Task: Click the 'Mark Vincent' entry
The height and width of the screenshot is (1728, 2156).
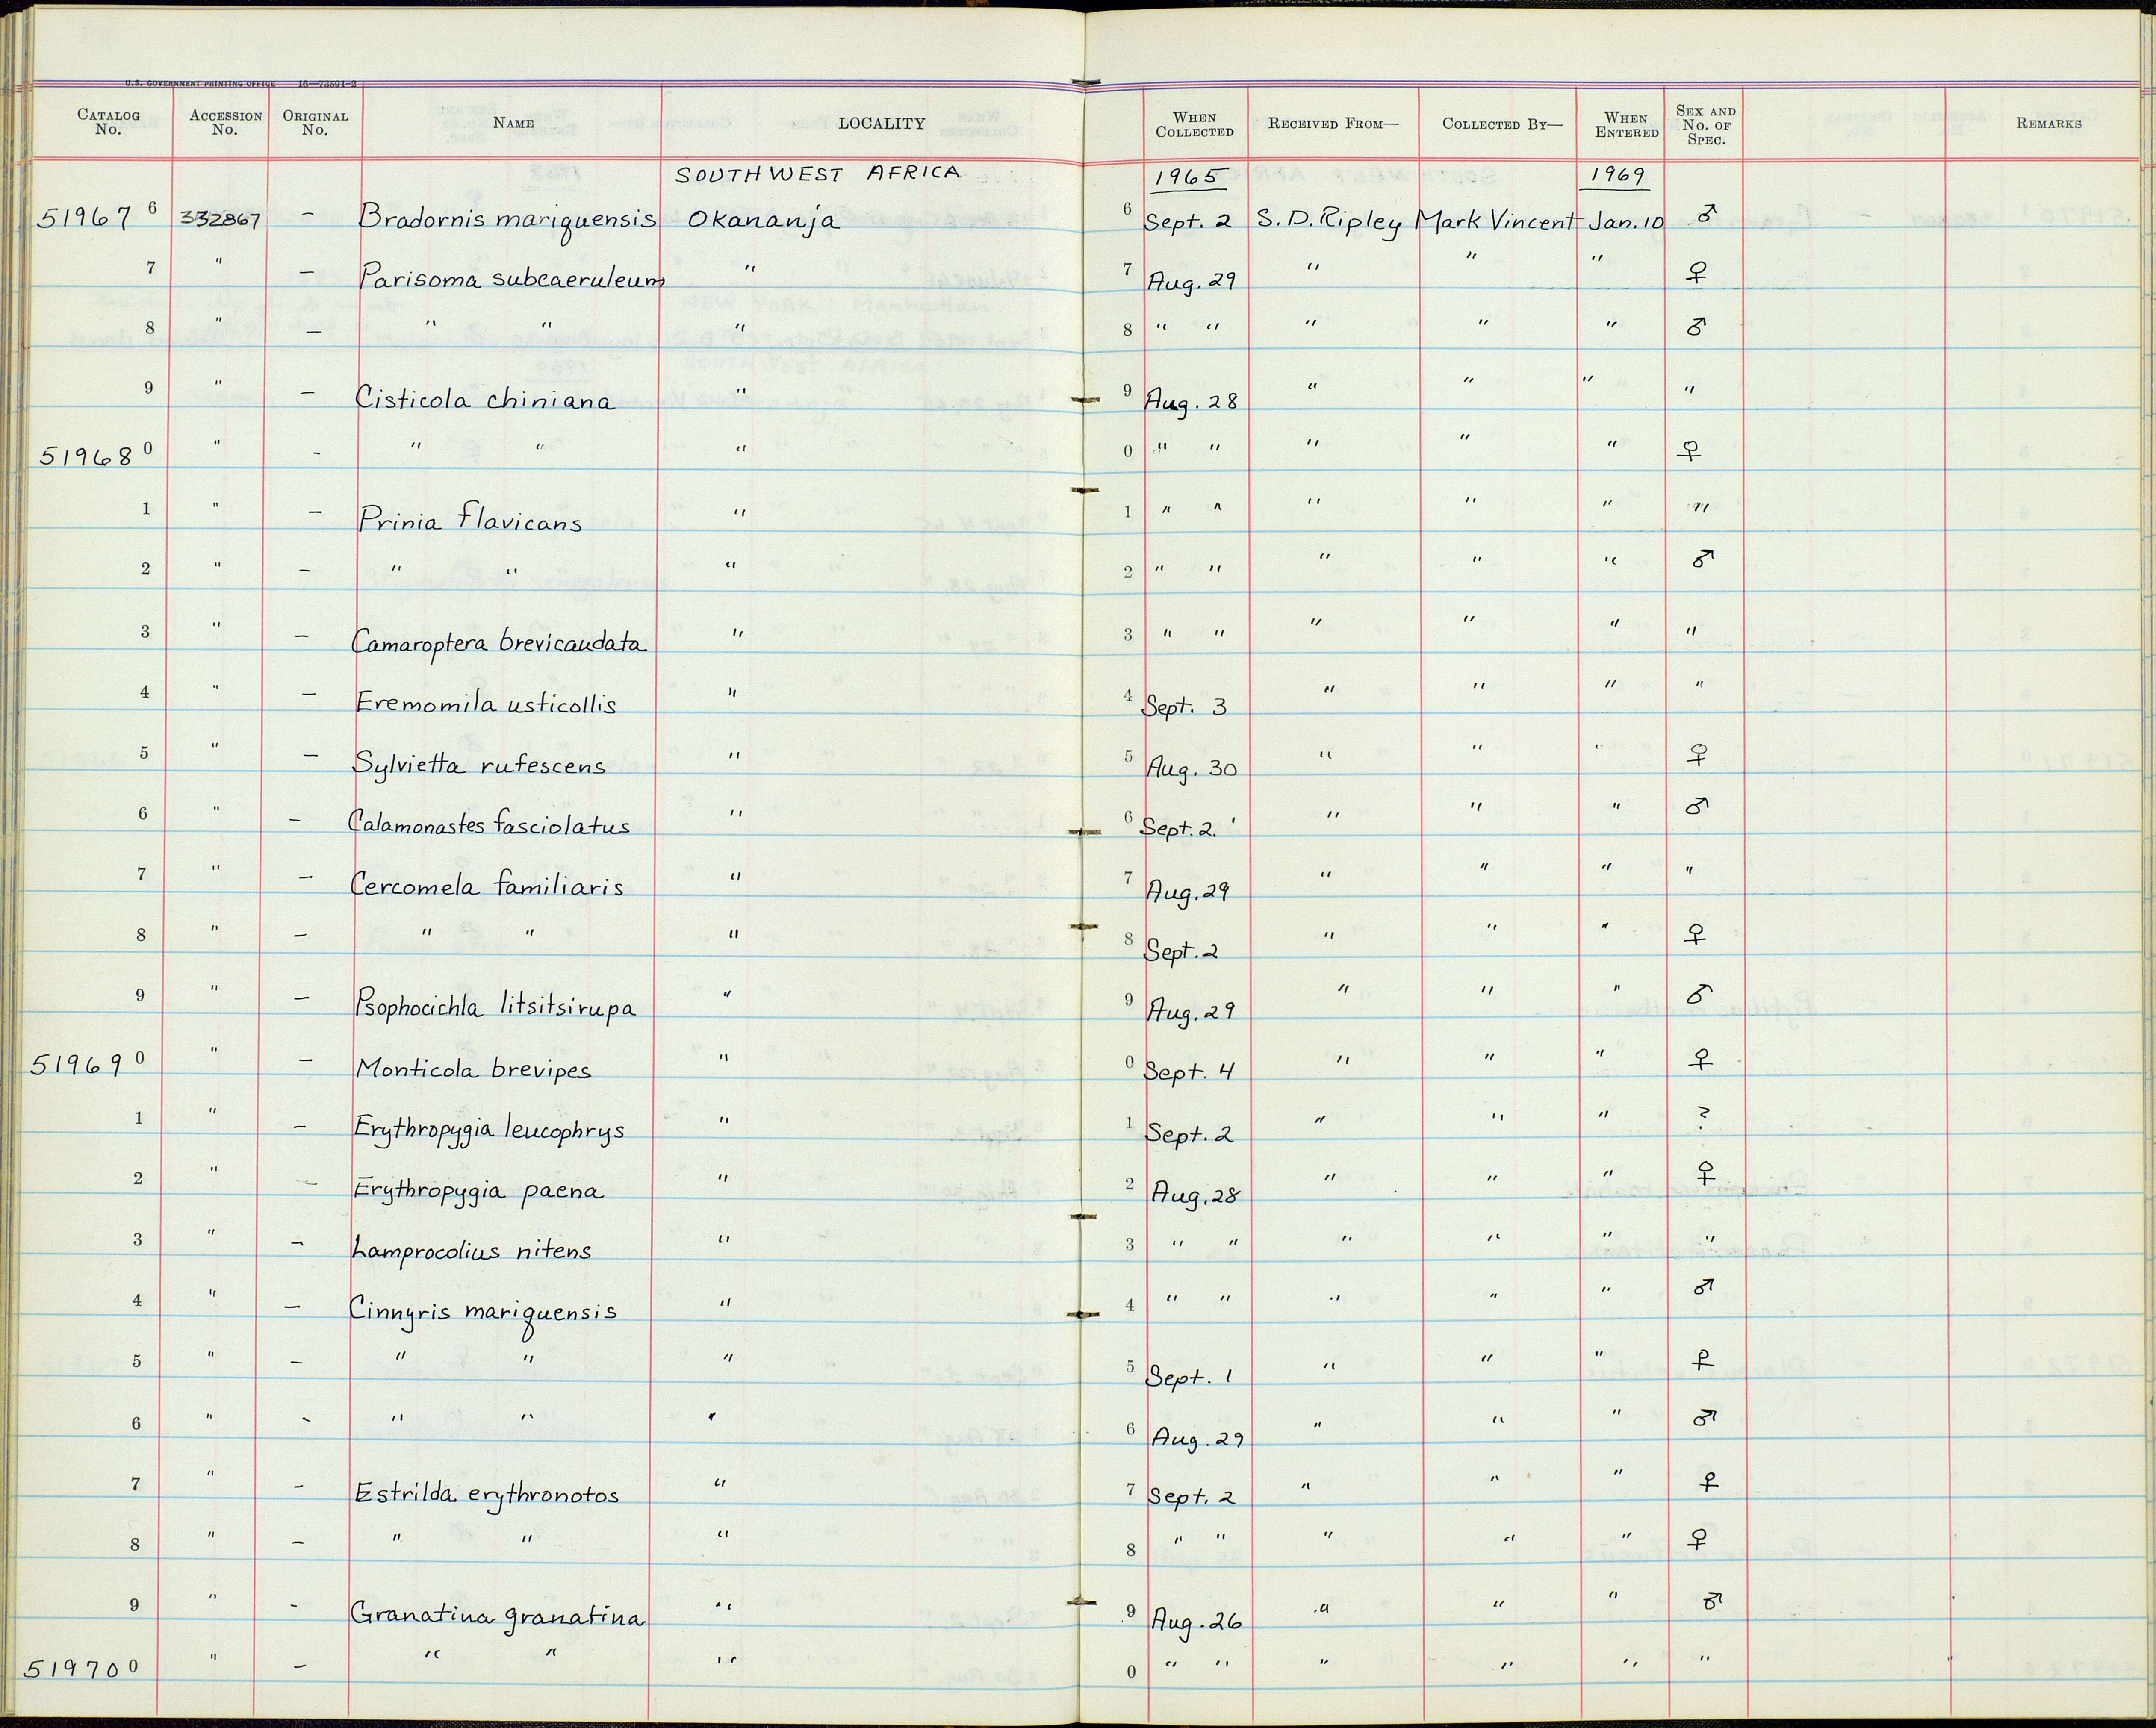Action: pos(1496,221)
